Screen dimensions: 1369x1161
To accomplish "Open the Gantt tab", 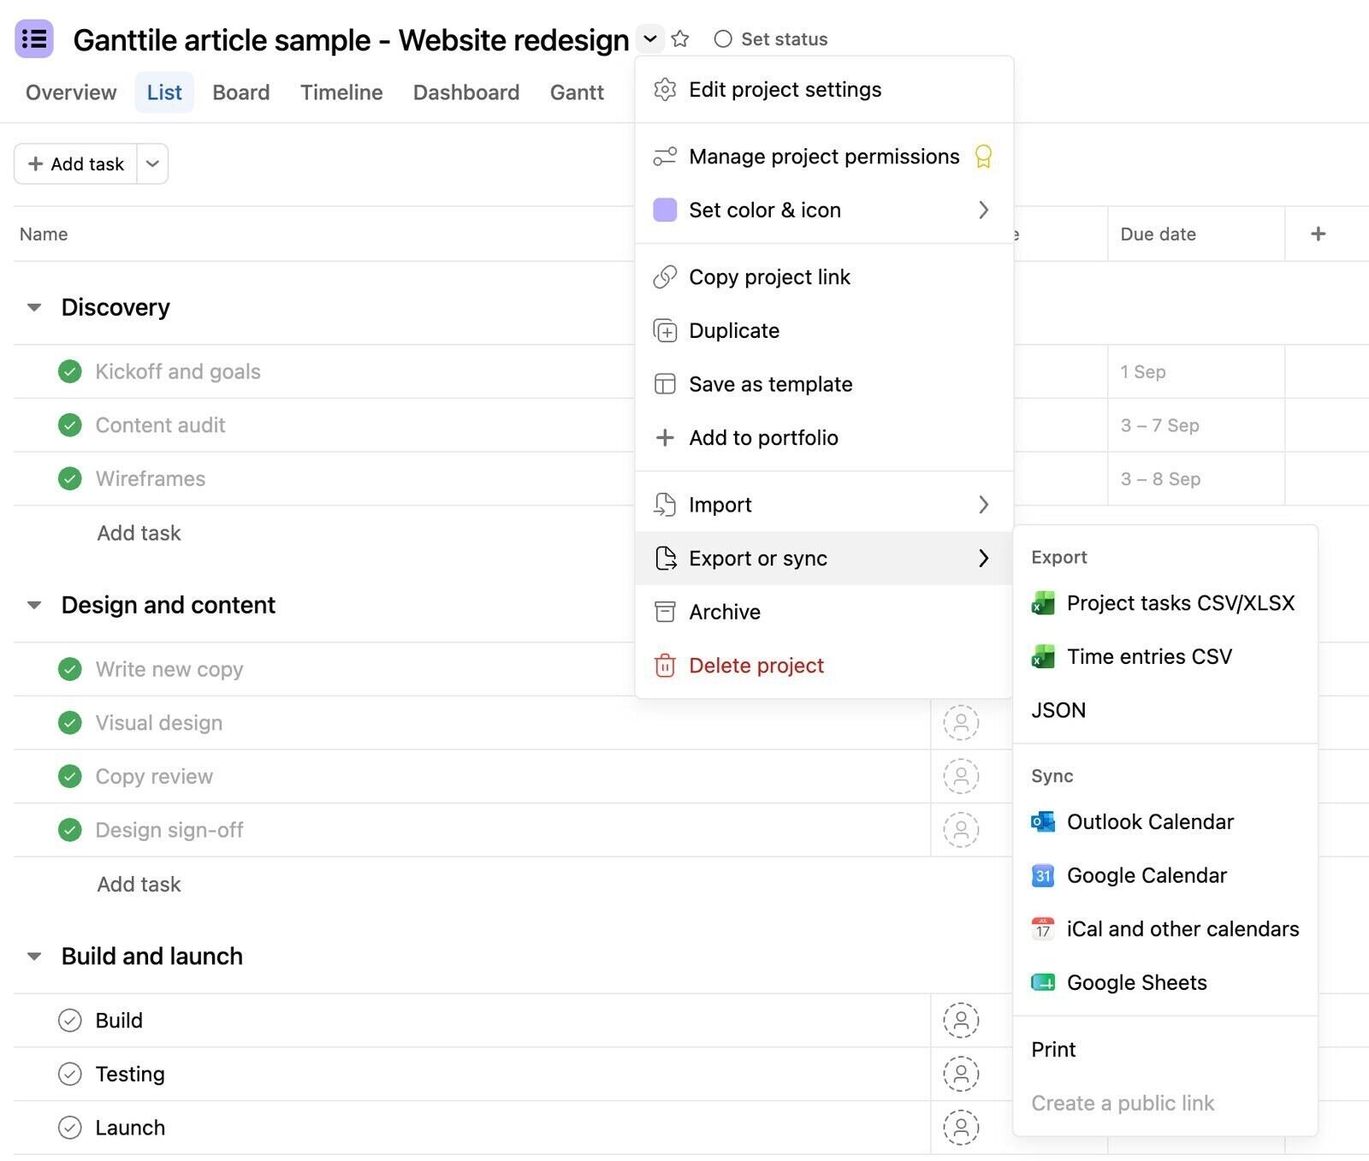I will point(577,92).
